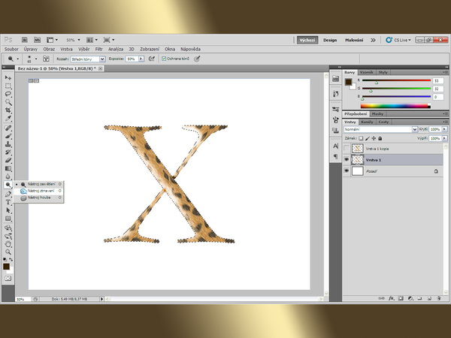Image resolution: width=451 pixels, height=338 pixels.
Task: Click the Design workspace button
Action: tap(330, 39)
